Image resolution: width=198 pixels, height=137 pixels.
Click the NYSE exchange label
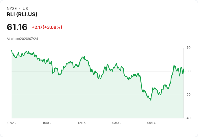pos(12,9)
